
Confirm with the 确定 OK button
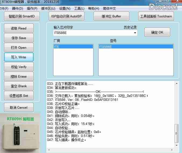point(157,32)
